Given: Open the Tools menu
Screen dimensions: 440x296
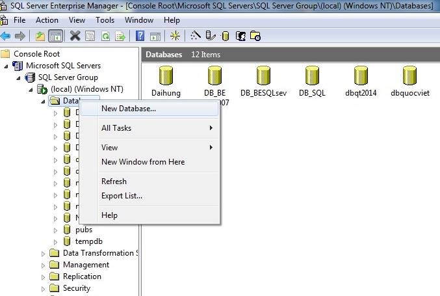Looking at the screenshot, I should pyautogui.click(x=105, y=20).
